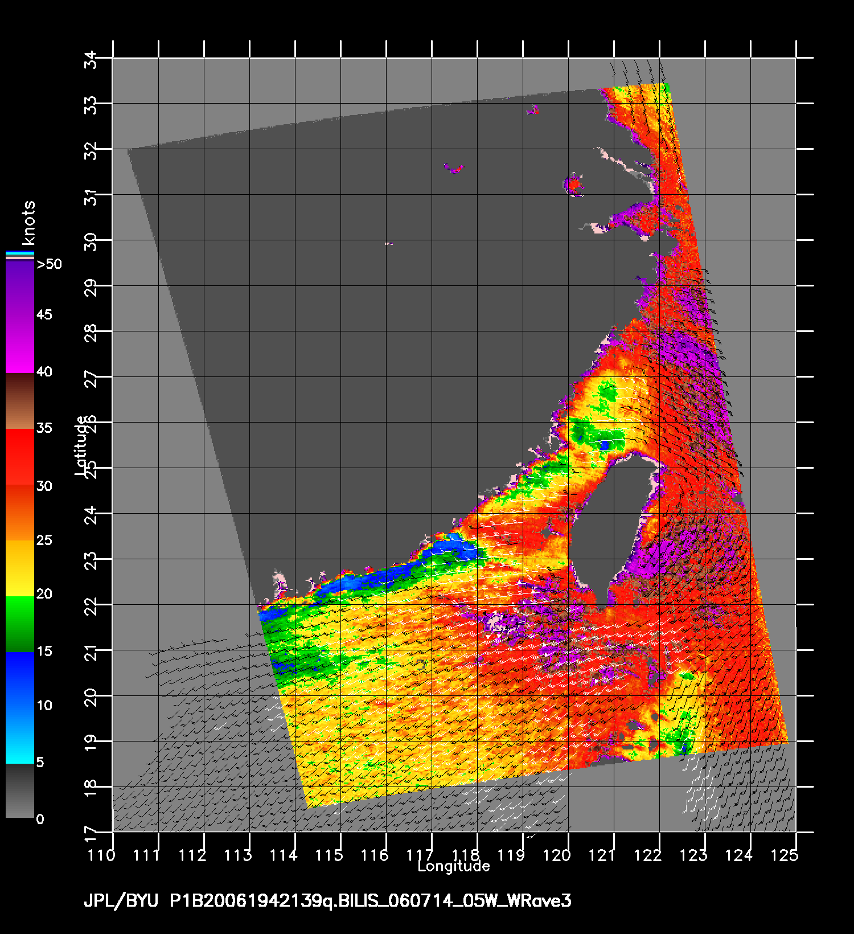Click the 'JPL/BYU' text in footer
The height and width of the screenshot is (934, 854).
(121, 901)
